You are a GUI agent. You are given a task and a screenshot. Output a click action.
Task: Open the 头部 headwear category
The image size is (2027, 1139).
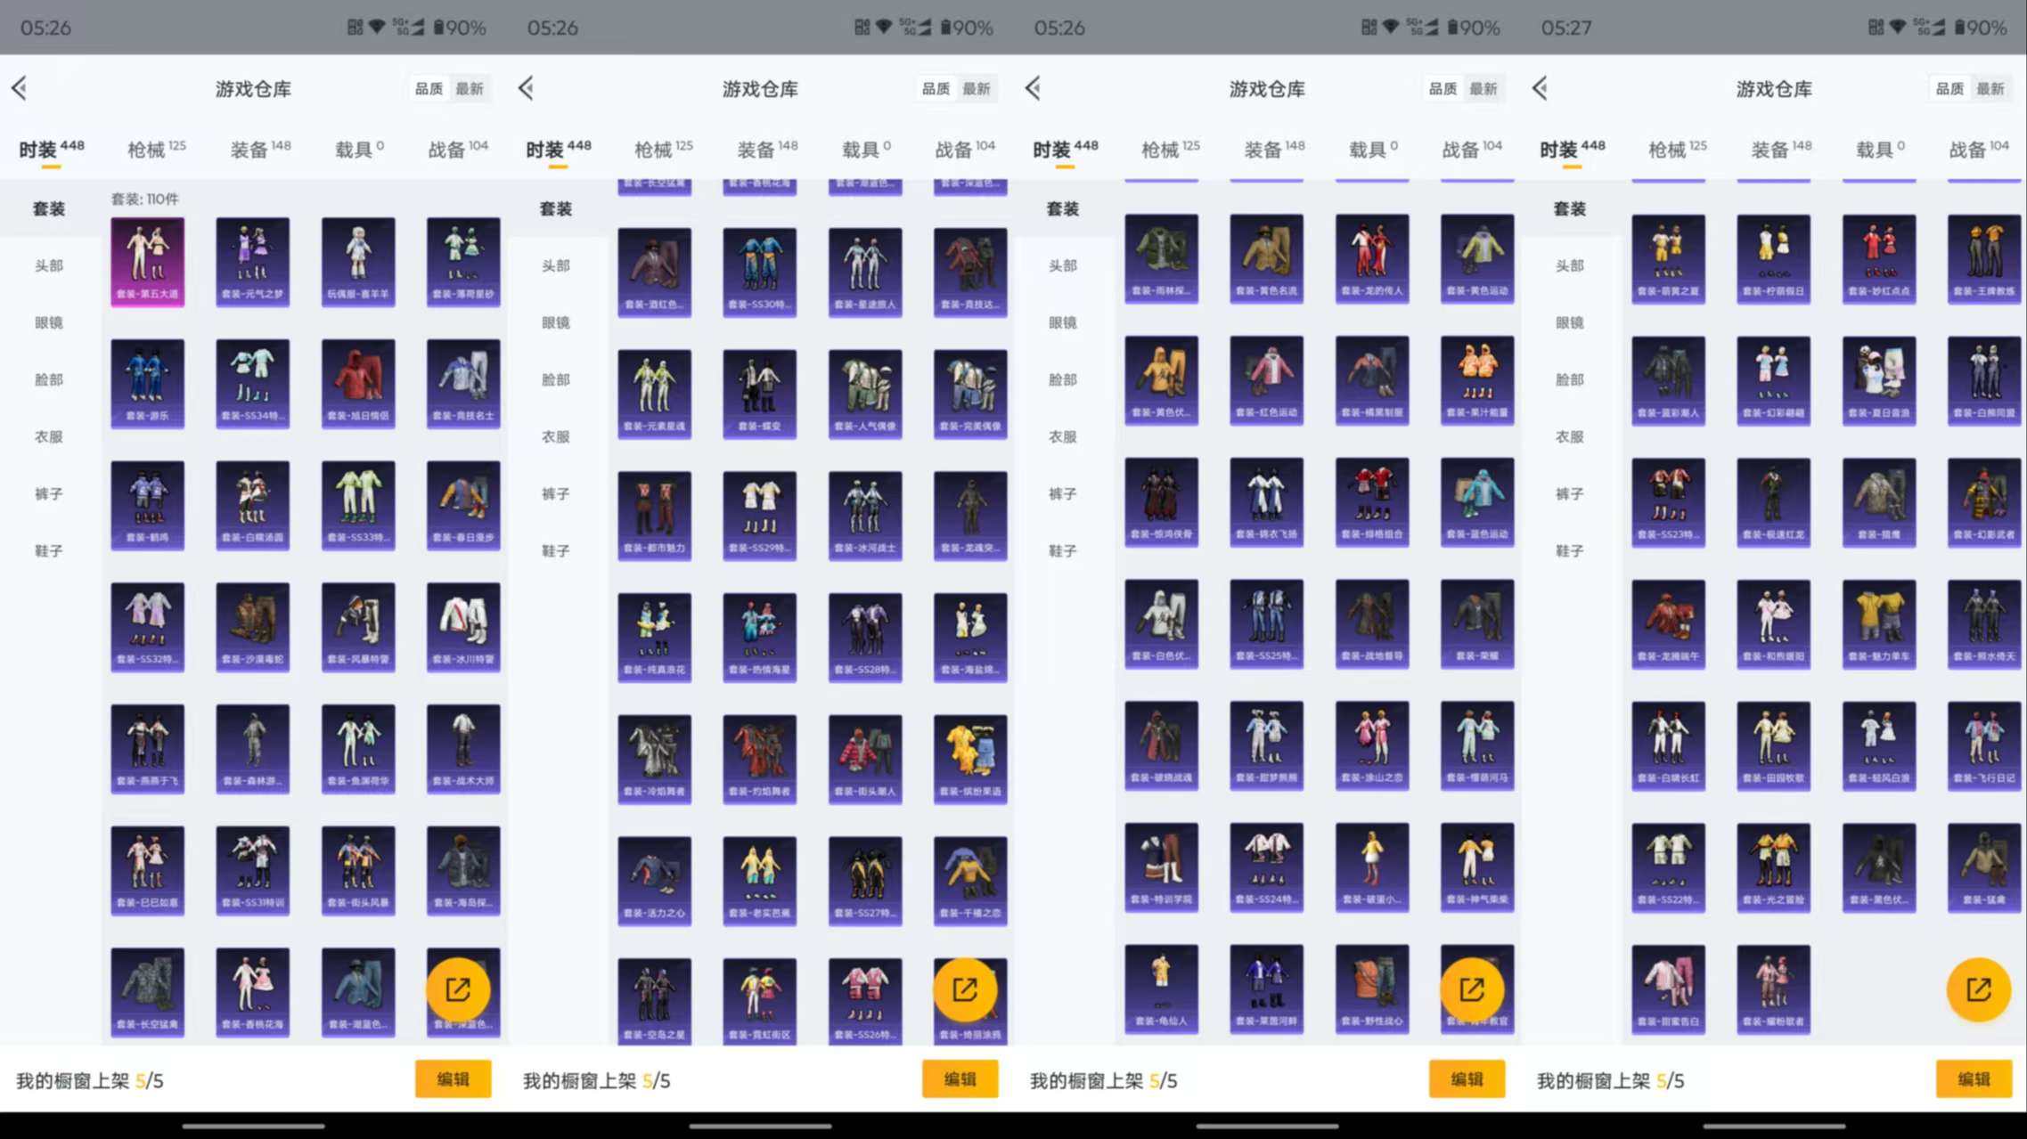49,265
